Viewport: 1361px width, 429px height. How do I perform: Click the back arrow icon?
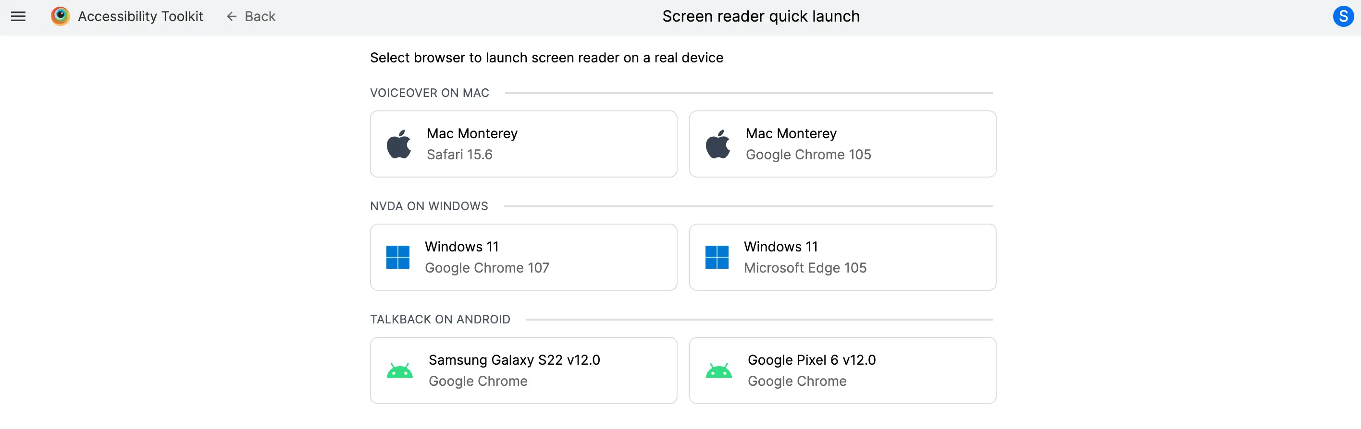(232, 17)
